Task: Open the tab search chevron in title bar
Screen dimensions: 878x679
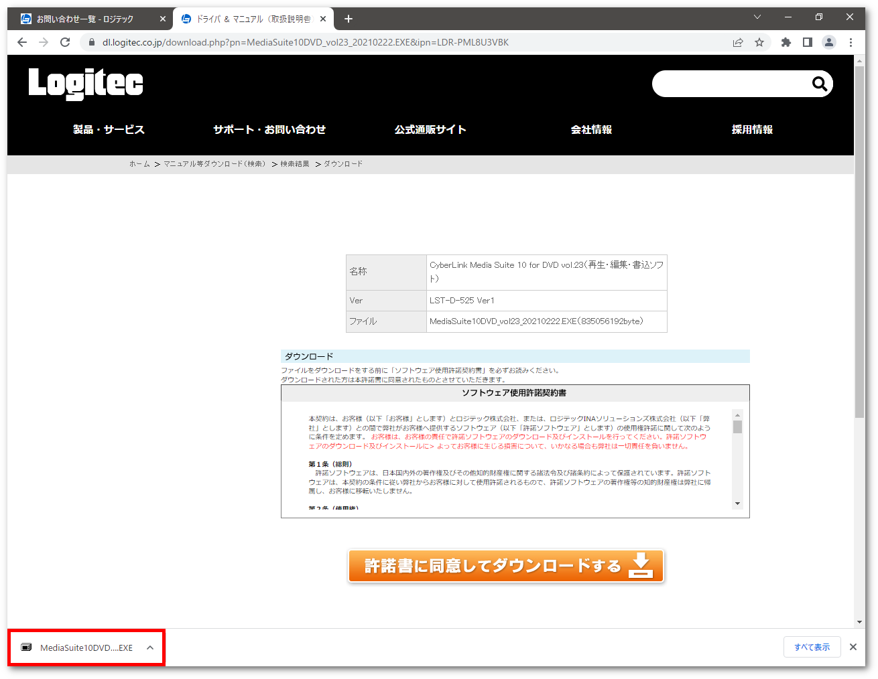Action: (757, 17)
